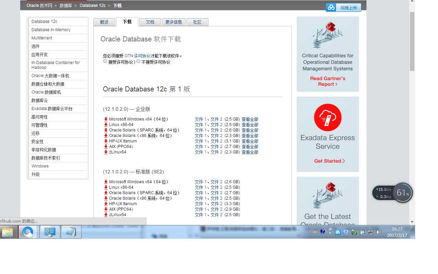Click download arrow beside SE2 AIX (PPC64)
438x274 pixels.
point(106,209)
